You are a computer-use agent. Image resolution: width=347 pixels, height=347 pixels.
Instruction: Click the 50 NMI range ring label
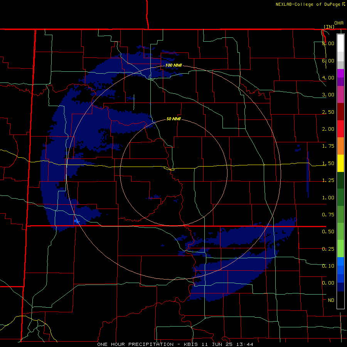tap(173, 119)
